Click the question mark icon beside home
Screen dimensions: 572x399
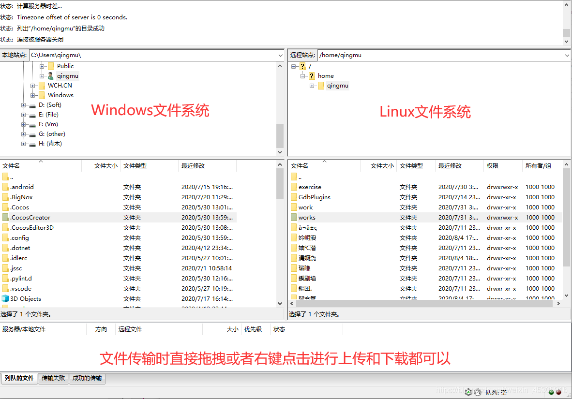coord(312,76)
